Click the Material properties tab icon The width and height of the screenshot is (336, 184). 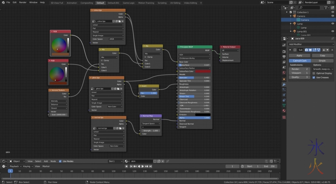284,111
